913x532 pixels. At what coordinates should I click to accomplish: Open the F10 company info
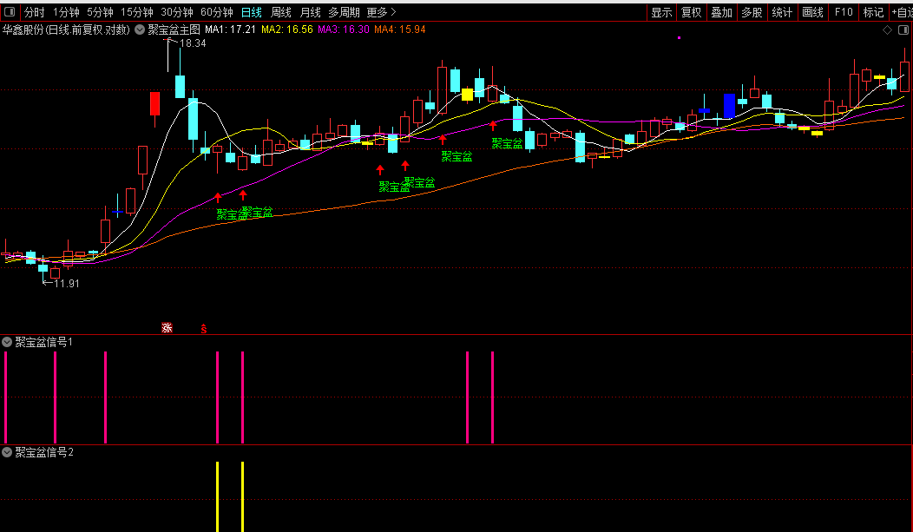click(843, 12)
